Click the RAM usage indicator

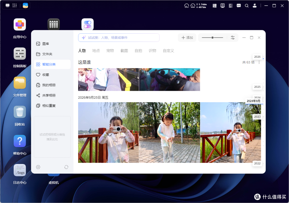pos(193,6)
